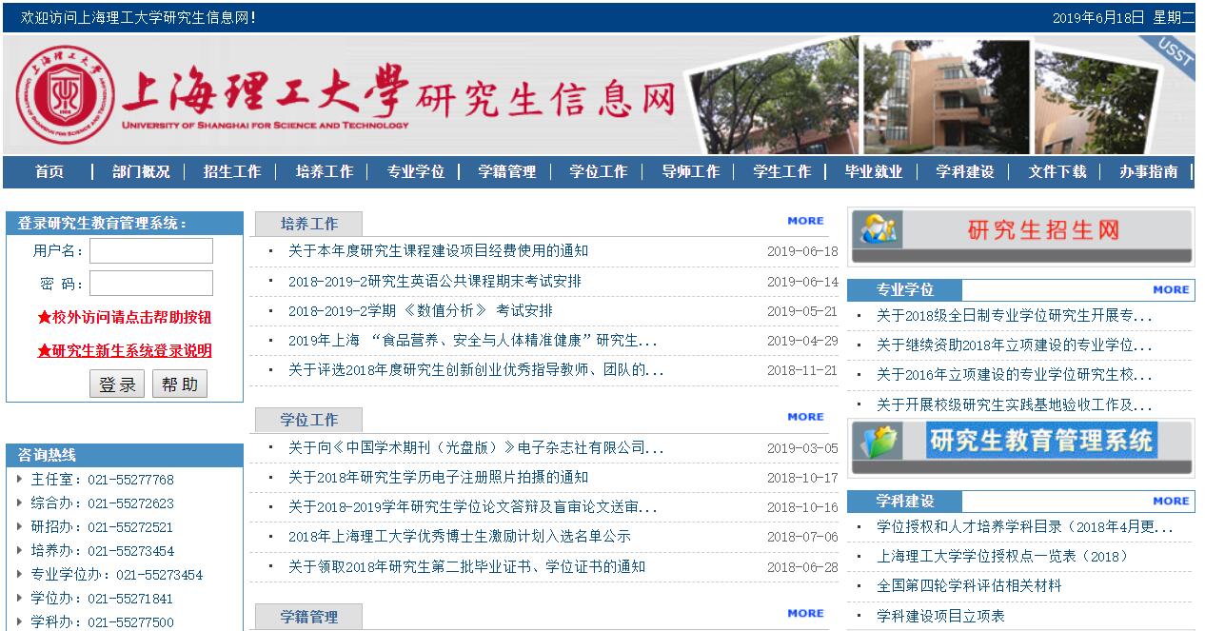Open 关于领取2018年研究生第二批毕业证书 notice

pyautogui.click(x=467, y=567)
